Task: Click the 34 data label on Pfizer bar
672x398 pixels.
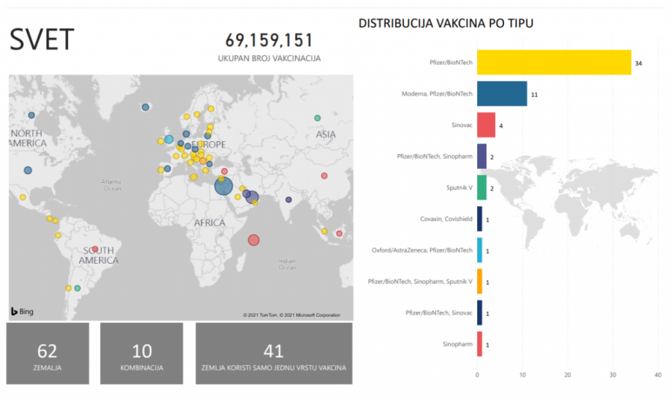Action: (638, 63)
